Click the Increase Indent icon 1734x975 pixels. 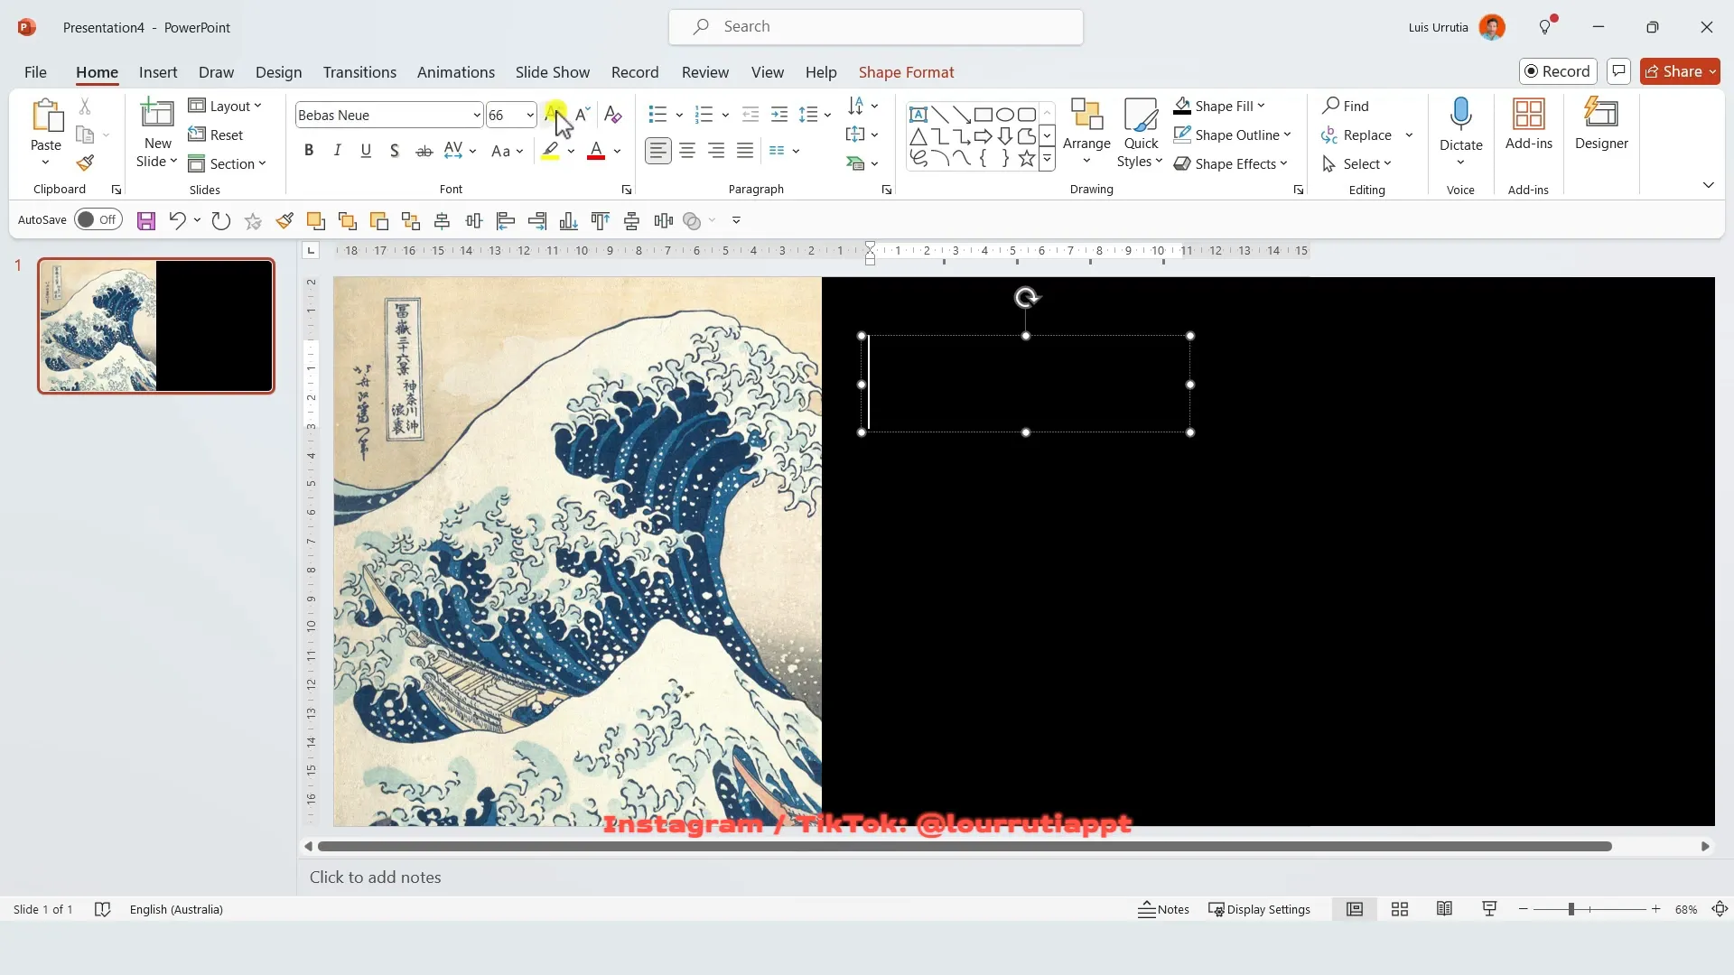(779, 115)
